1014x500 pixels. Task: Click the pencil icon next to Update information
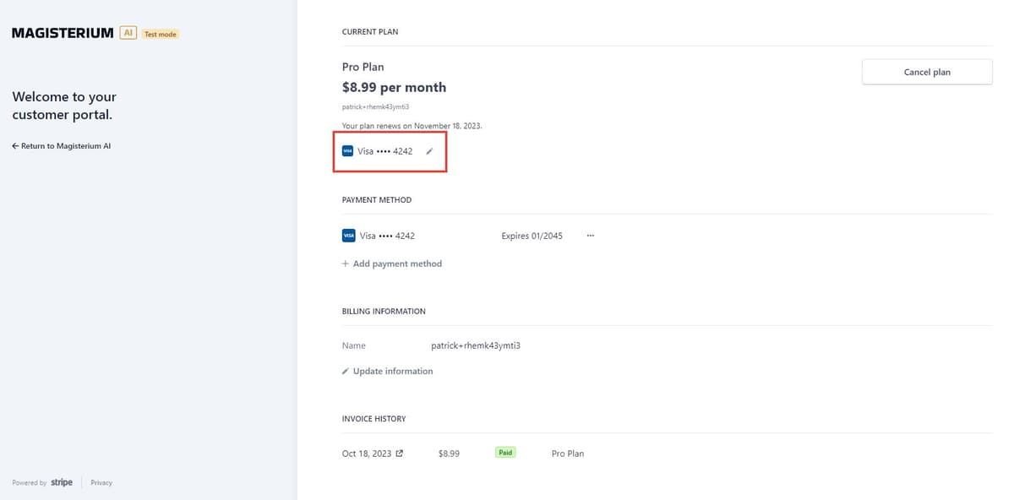tap(346, 371)
